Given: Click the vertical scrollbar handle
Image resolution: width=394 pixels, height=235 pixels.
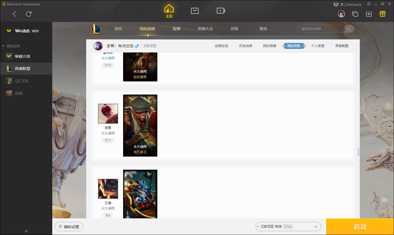Looking at the screenshot, I should (x=358, y=152).
